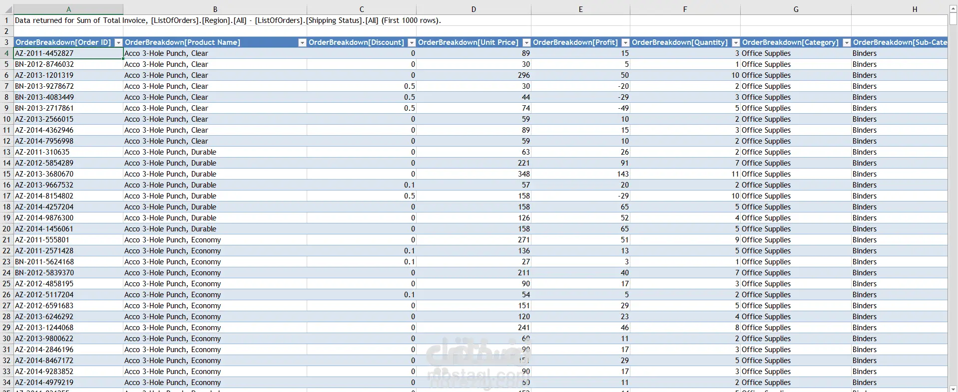Select column D header
Image resolution: width=958 pixels, height=392 pixels.
click(x=474, y=9)
